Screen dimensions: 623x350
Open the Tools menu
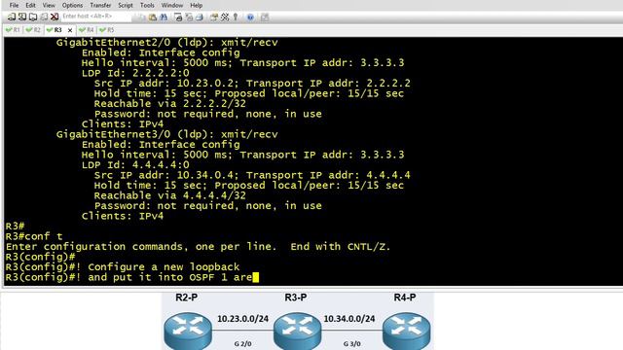[147, 5]
